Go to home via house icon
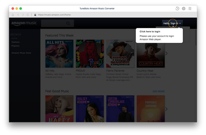Screen dimensions: 206x135 (13, 15)
